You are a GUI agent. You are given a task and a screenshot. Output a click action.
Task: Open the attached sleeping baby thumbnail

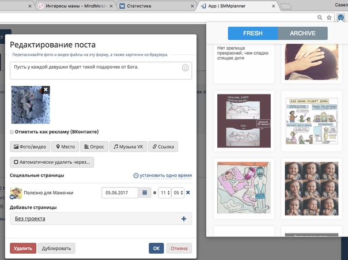[x=31, y=105]
